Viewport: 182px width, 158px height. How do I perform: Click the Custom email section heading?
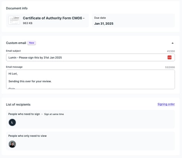[16, 43]
